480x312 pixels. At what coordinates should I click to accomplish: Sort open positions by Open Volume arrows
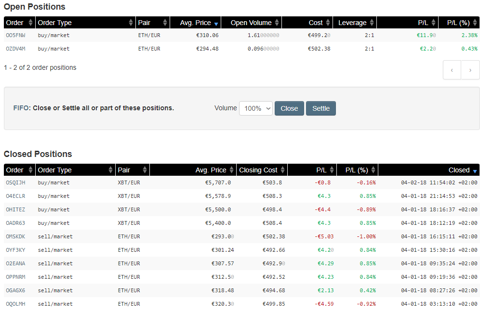pos(277,22)
